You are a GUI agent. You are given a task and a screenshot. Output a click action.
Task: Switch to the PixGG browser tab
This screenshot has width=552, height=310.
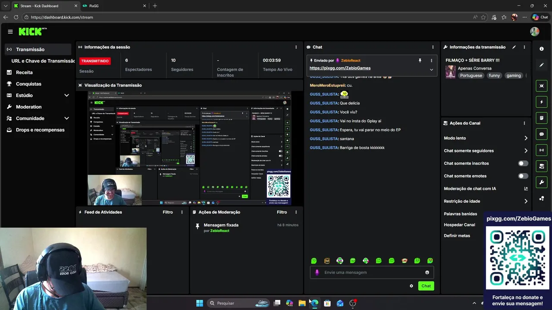[113, 6]
